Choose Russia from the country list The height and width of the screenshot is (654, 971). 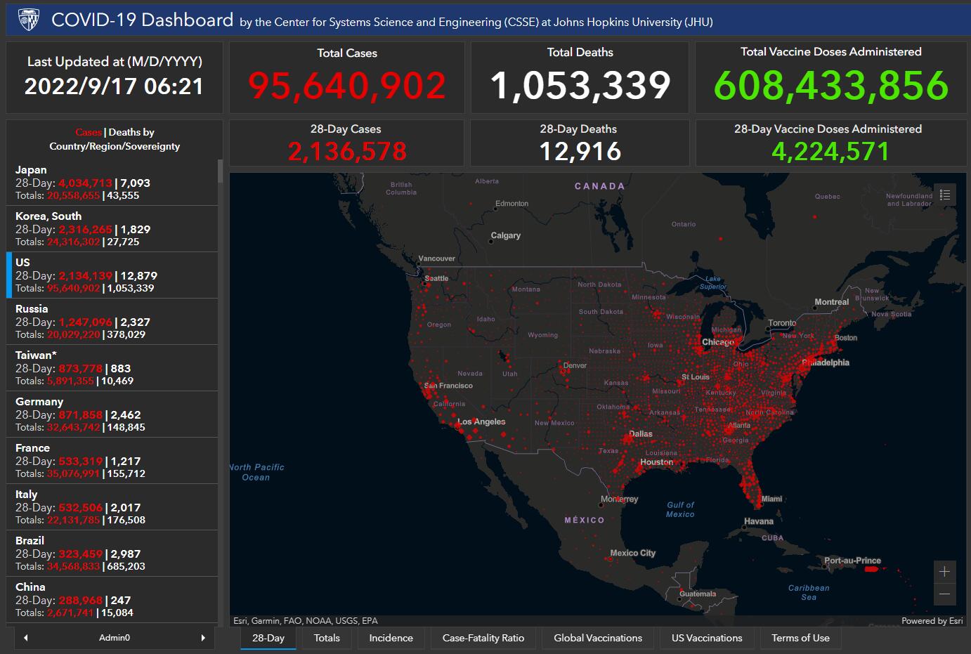coord(112,322)
